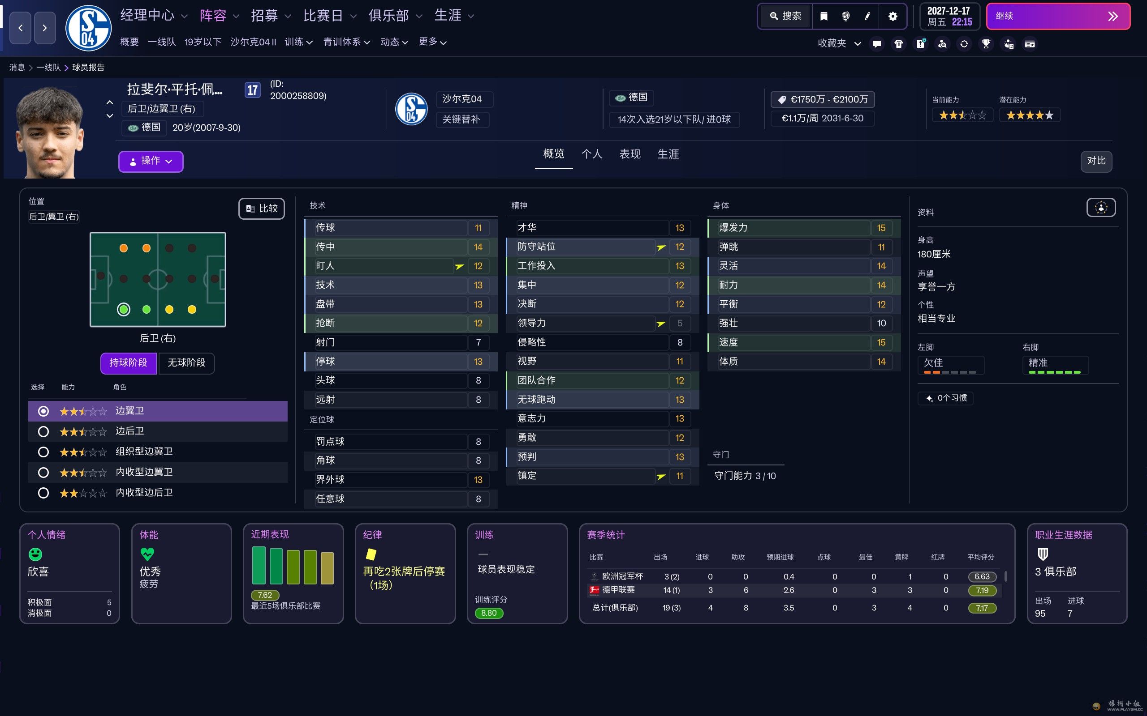The image size is (1147, 716).
Task: Open the speech bubble messages shortcut
Action: [877, 44]
